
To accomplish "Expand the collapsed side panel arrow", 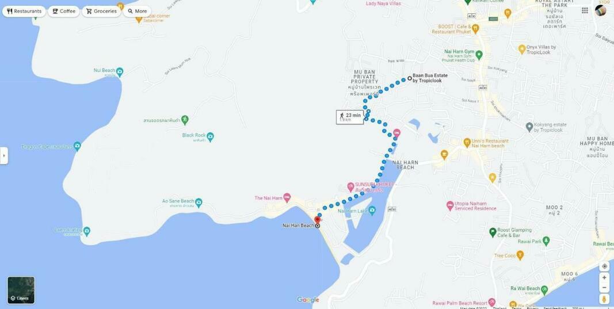I will 4,155.
